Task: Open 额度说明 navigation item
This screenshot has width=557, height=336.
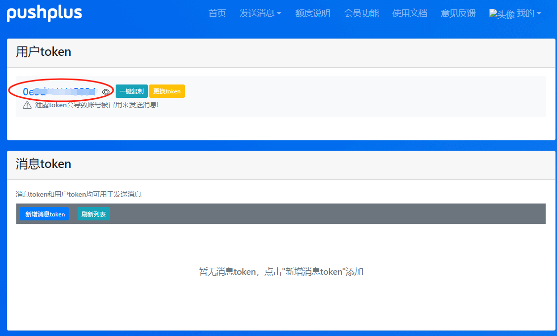Action: point(312,13)
